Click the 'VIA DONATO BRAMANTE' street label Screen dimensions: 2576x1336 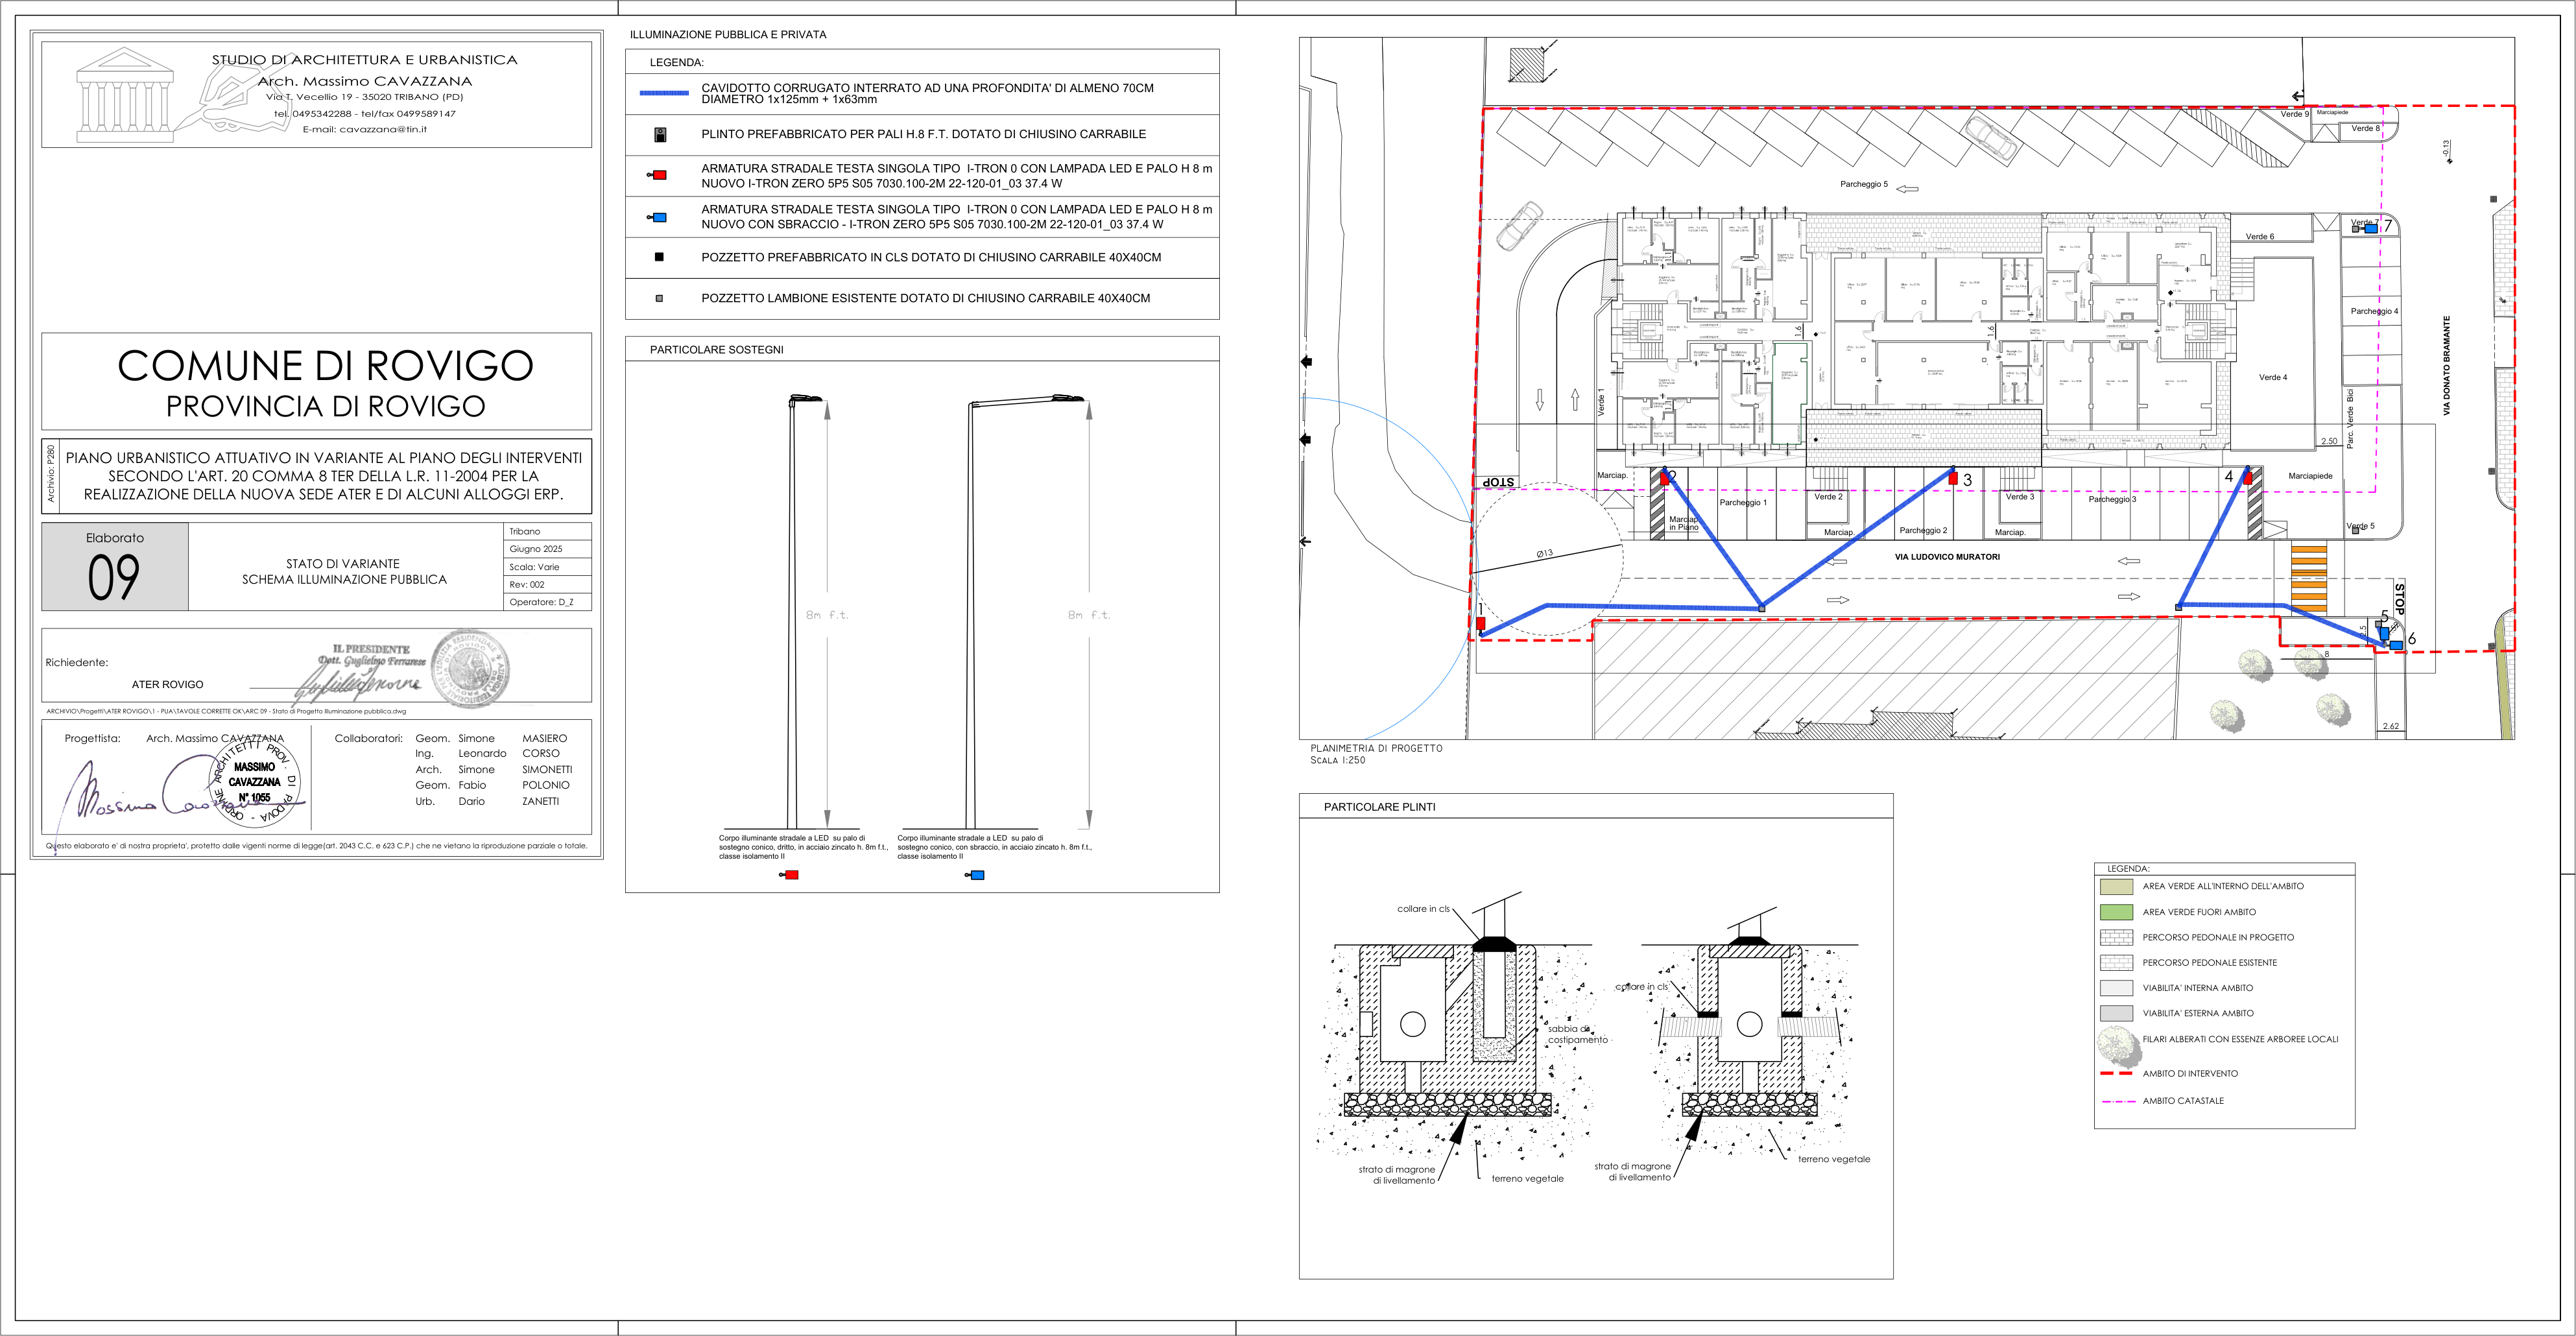2447,366
